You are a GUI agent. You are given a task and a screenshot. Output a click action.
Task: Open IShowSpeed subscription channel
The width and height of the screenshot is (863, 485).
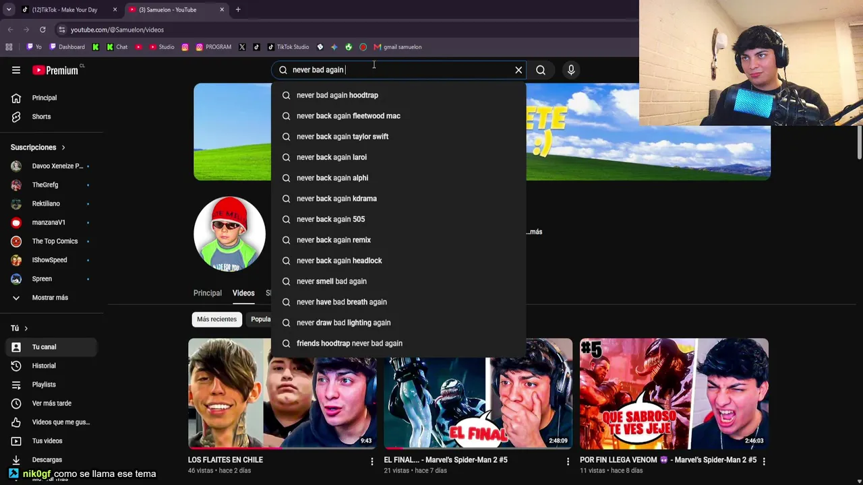click(51, 260)
